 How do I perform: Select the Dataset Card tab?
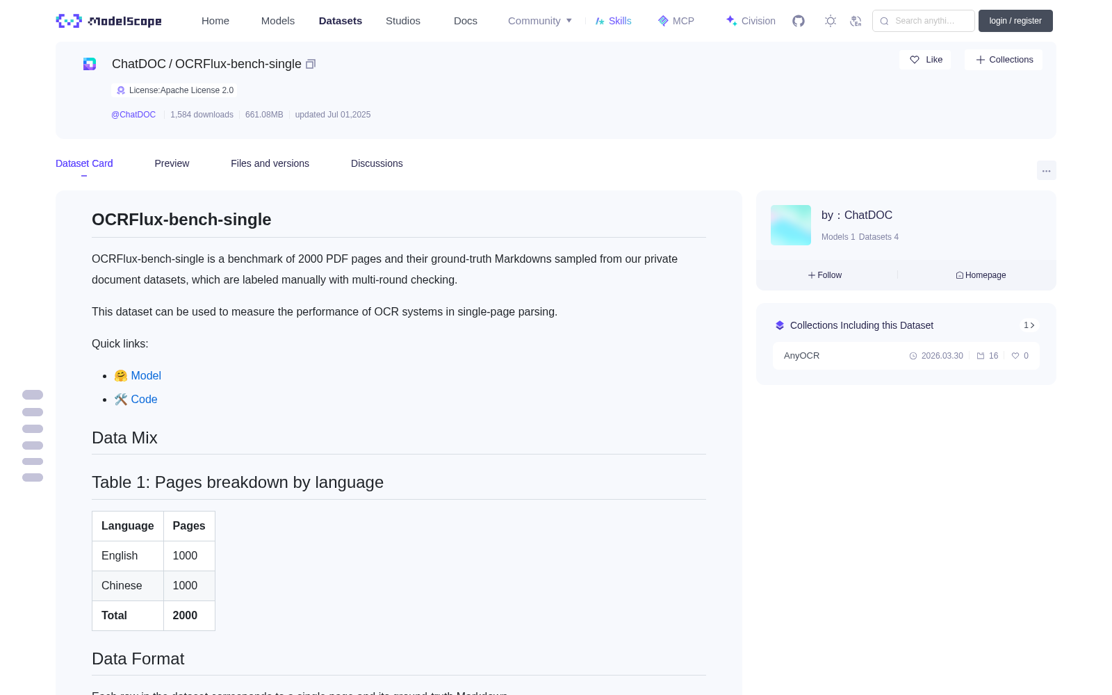(84, 163)
